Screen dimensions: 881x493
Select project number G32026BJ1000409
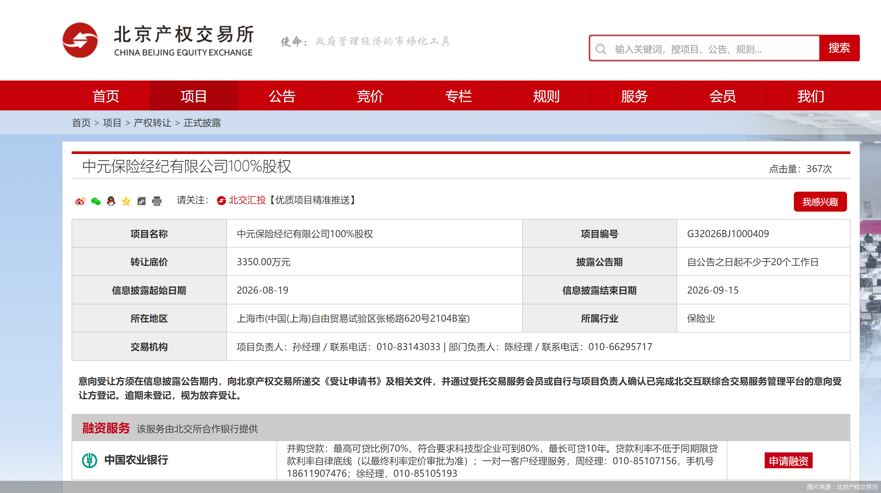[728, 234]
